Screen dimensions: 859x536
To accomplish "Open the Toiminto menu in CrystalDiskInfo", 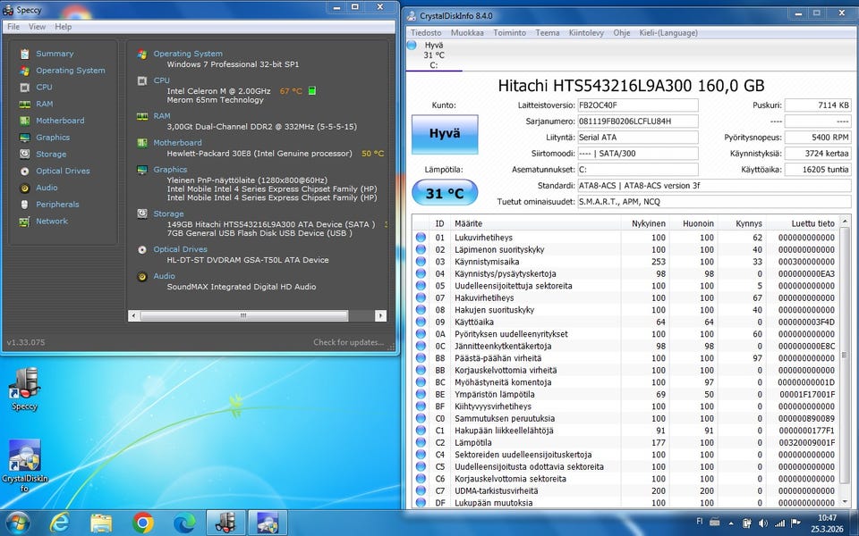I will [x=509, y=33].
